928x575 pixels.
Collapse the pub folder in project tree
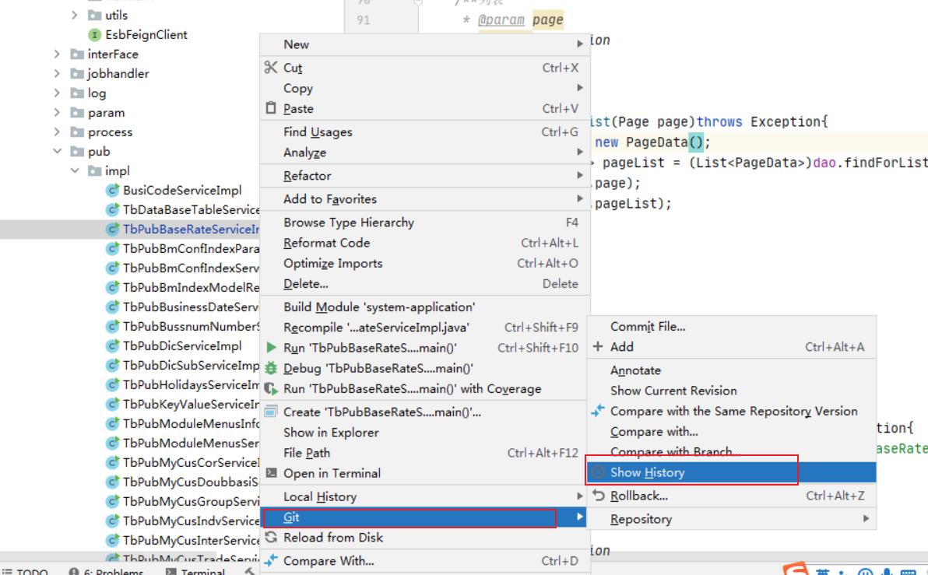pos(57,152)
